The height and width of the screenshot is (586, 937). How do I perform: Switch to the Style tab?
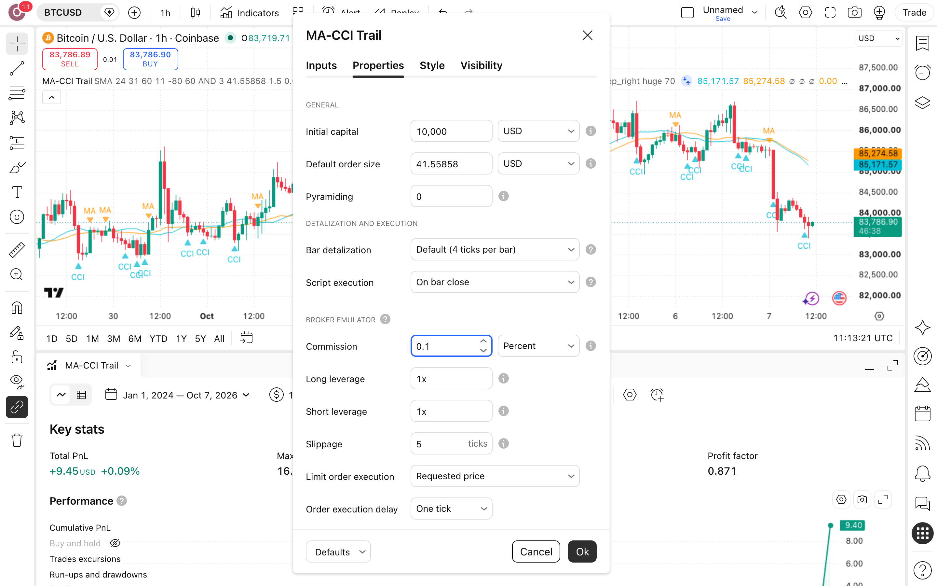432,65
